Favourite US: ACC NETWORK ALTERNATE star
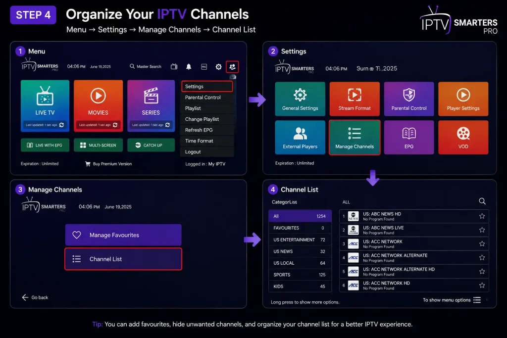 pos(482,257)
